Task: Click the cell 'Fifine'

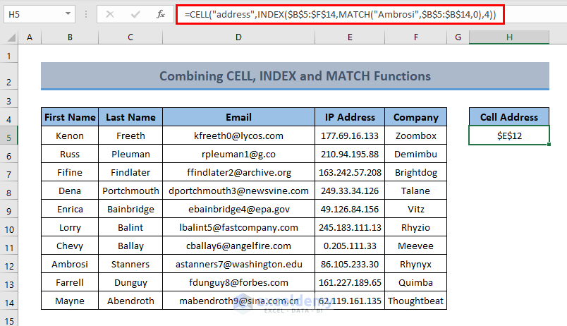Action: pyautogui.click(x=70, y=173)
